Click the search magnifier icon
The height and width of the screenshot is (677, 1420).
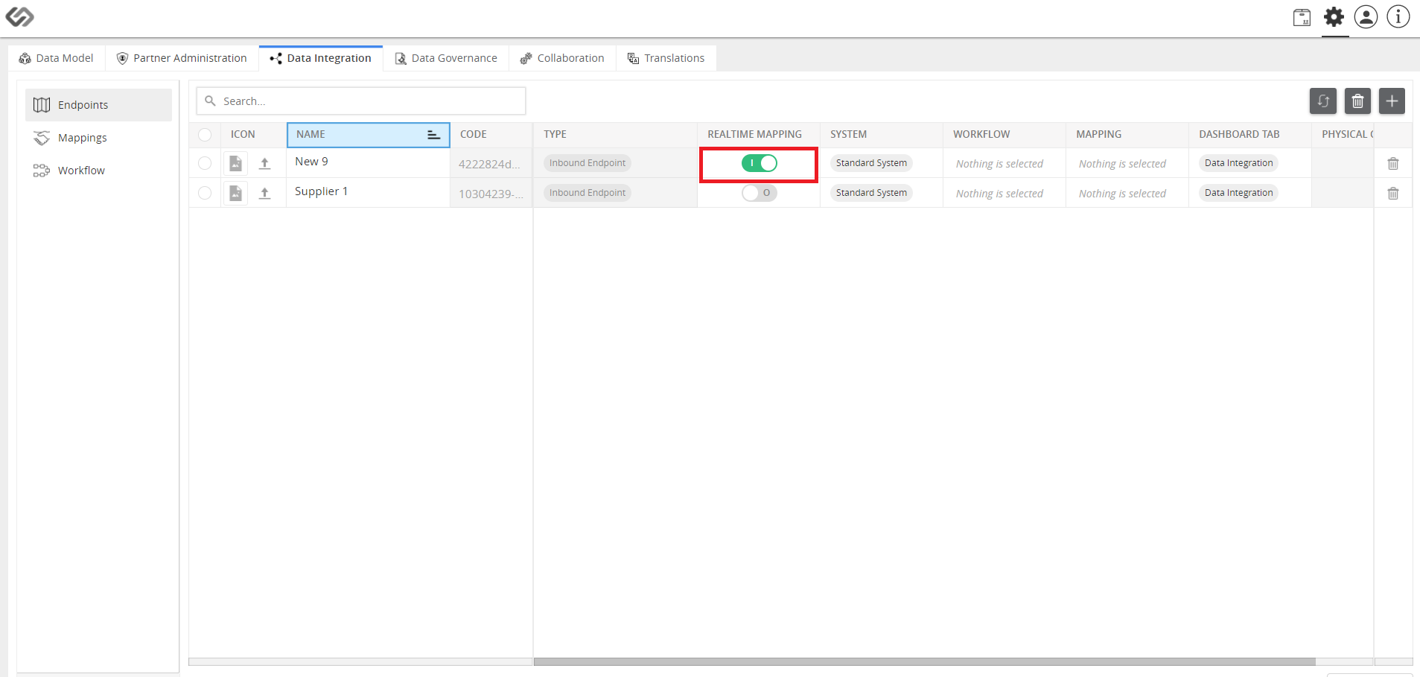coord(211,101)
